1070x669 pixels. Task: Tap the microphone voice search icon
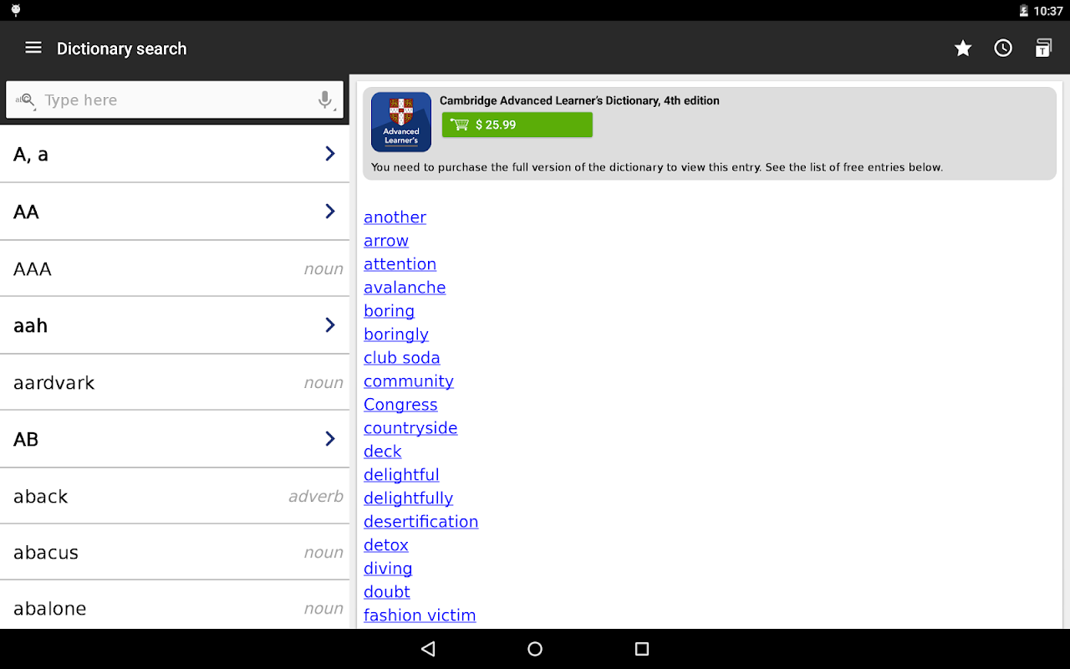click(325, 100)
